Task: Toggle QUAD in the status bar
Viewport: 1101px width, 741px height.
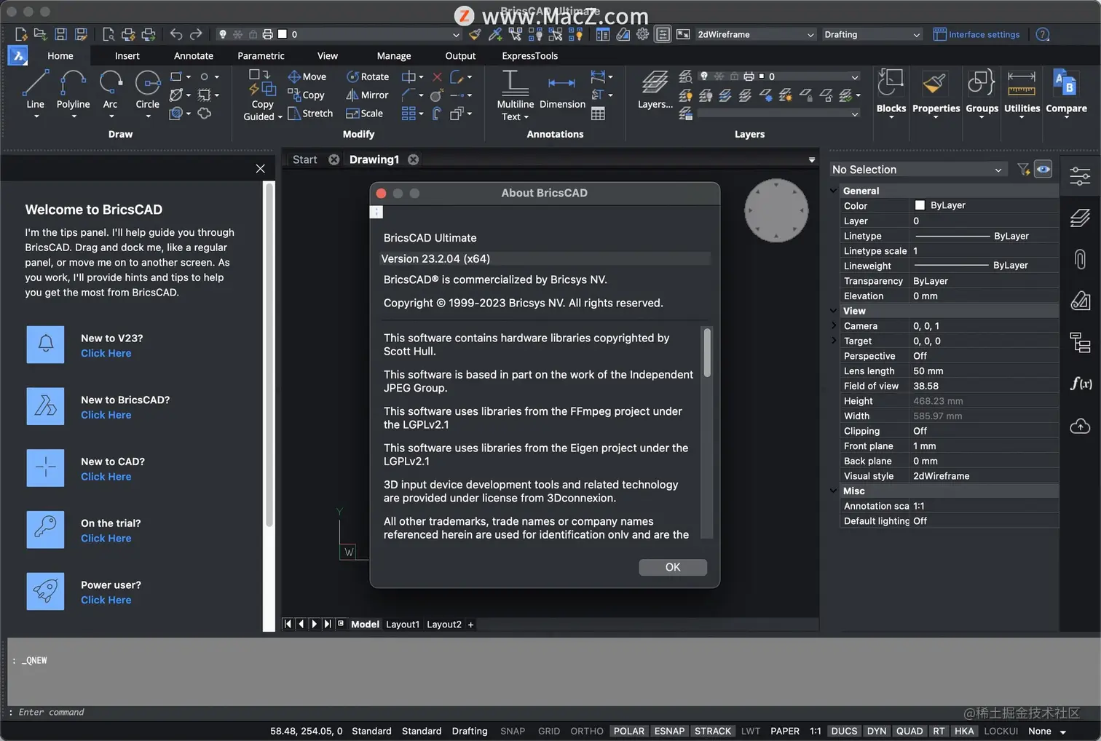Action: [909, 731]
